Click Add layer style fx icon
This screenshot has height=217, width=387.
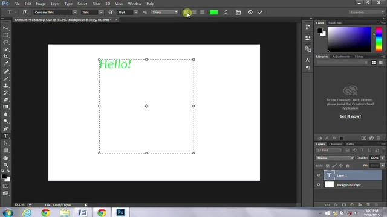point(336,205)
